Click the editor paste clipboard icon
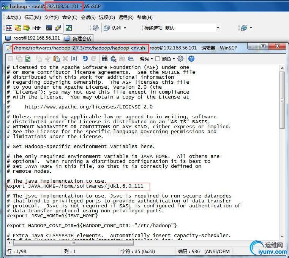This screenshot has height=258, width=289. coord(57,59)
